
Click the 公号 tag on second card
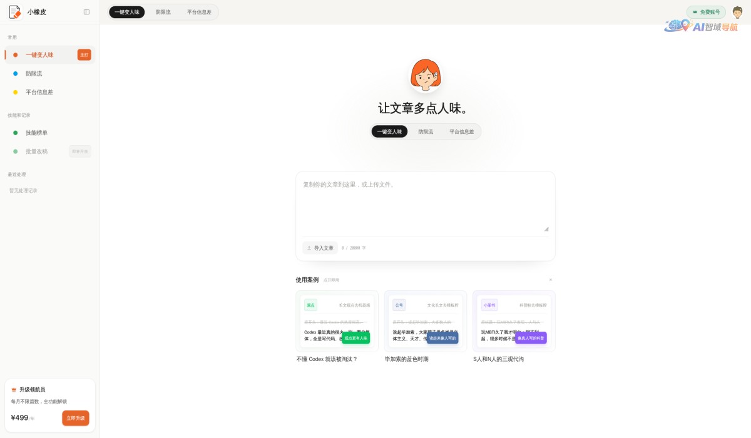(x=399, y=305)
